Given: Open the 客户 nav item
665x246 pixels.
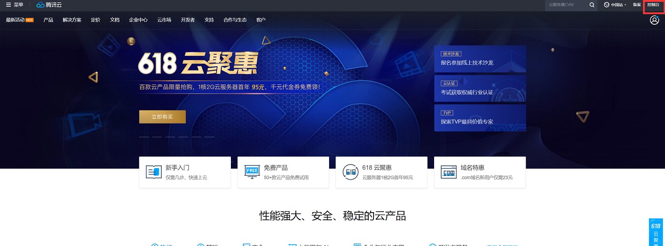Looking at the screenshot, I should click(x=261, y=20).
